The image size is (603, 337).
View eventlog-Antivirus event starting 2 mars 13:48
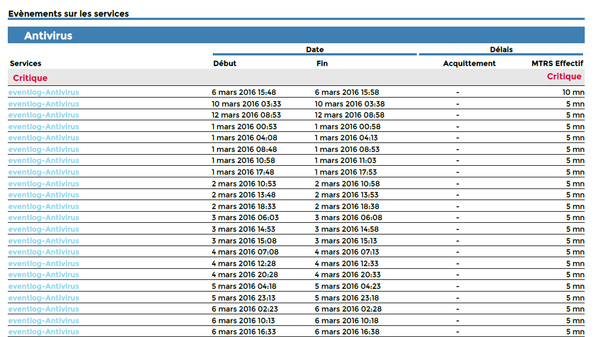[x=43, y=195]
